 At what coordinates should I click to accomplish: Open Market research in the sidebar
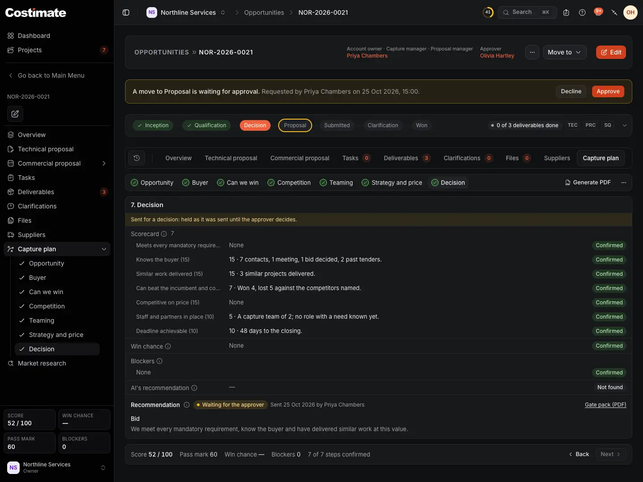(x=42, y=363)
